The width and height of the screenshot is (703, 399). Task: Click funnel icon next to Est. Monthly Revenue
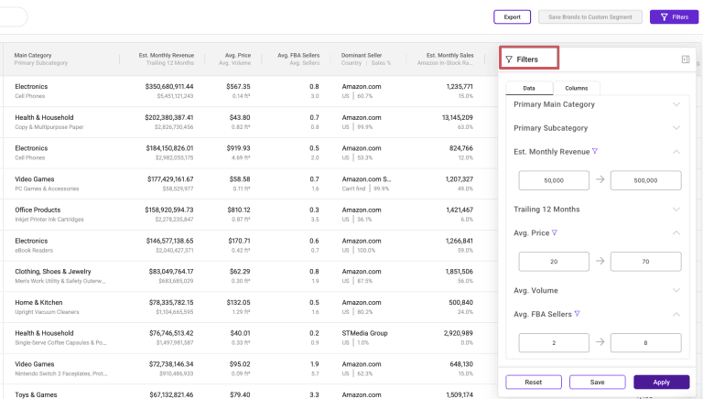[595, 152]
